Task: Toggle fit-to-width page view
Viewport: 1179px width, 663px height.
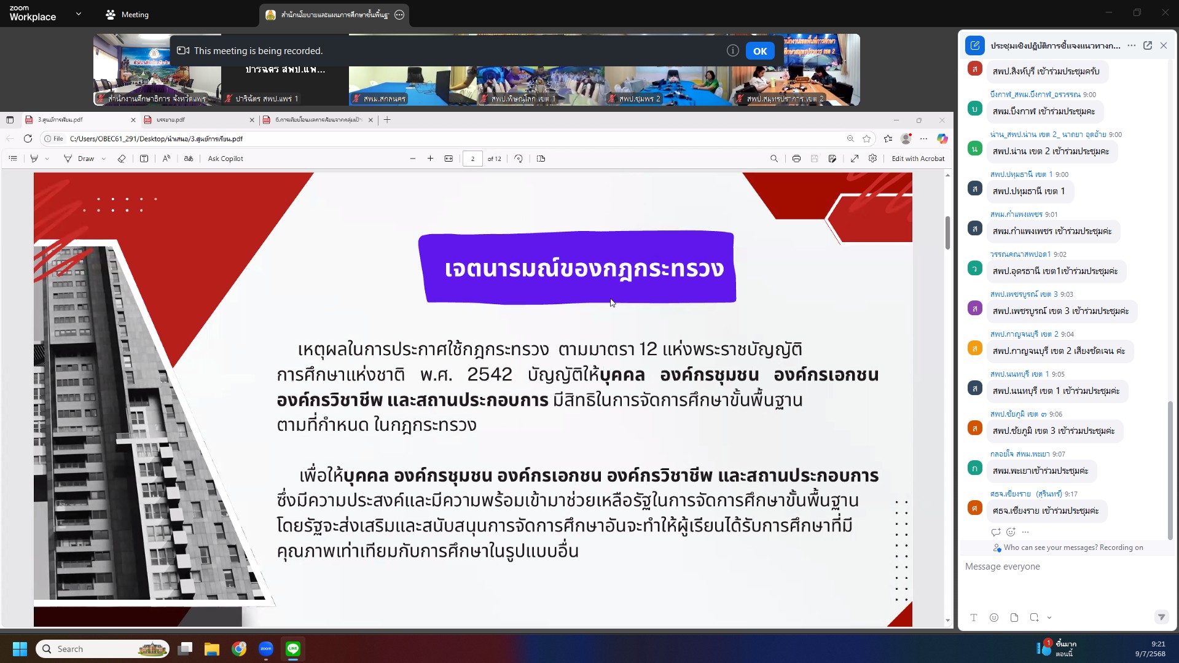Action: [448, 159]
